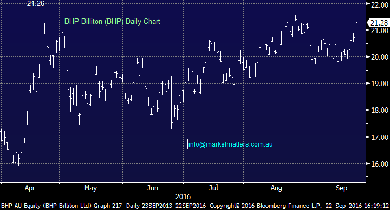Click the May month label on the time axis
The image size is (390, 210).
(x=90, y=188)
